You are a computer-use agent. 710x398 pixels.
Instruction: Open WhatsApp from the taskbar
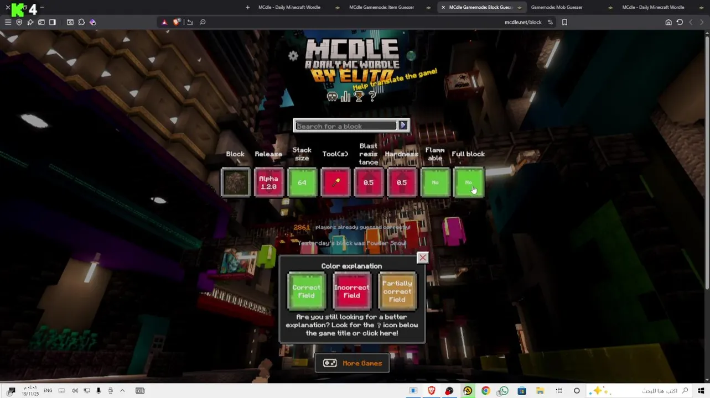(x=503, y=391)
